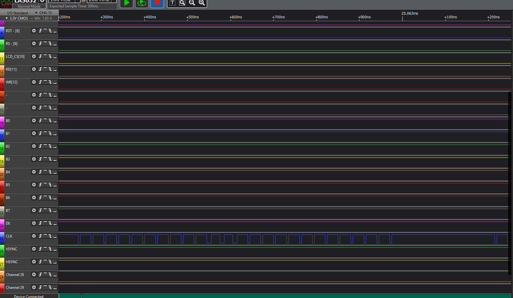Expand the CH0-15 I/O standard group

36,13
